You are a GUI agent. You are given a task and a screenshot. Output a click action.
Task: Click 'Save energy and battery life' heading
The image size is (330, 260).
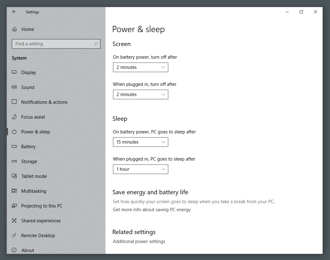tap(150, 192)
